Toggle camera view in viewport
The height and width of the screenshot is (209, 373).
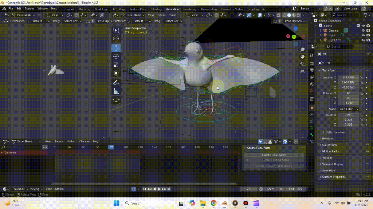pos(302,64)
